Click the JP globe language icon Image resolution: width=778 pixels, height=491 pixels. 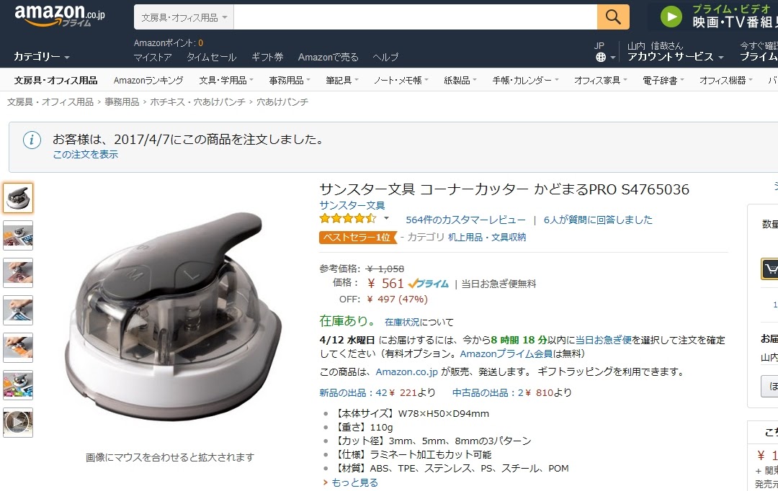600,57
